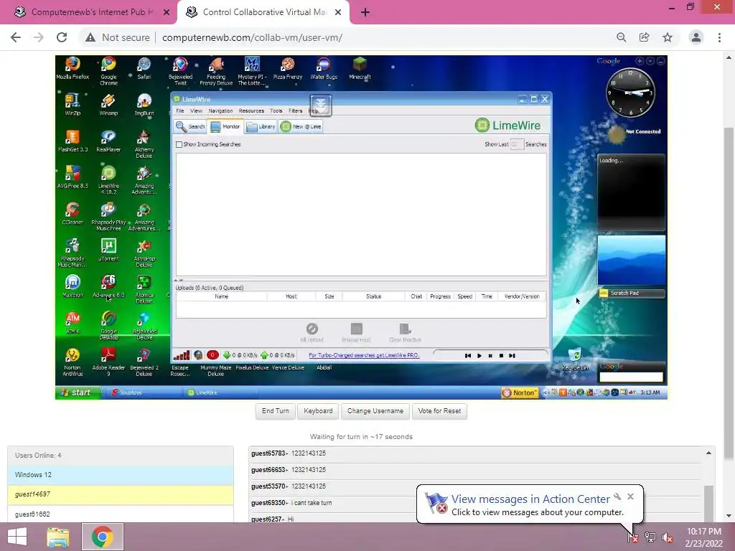
Task: Click the Norton tray button
Action: 520,392
